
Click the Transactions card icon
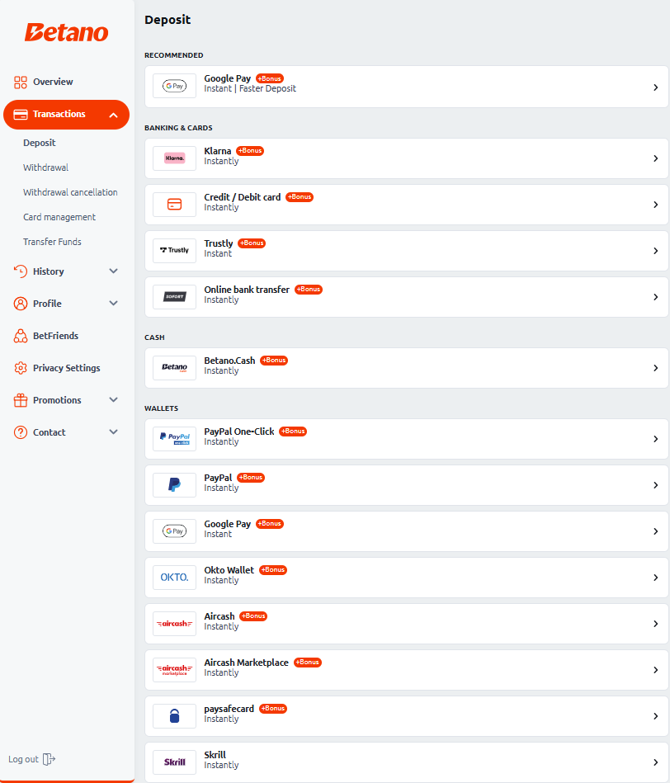[21, 115]
